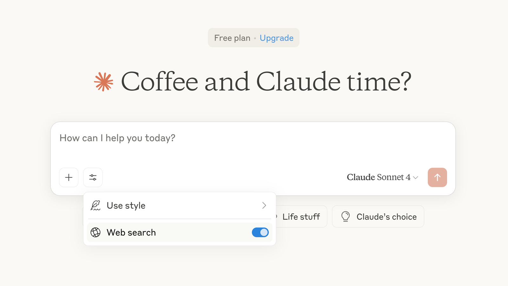Click the lightbulb icon in Claude's choice
Screen dimensions: 508x286
pos(345,216)
